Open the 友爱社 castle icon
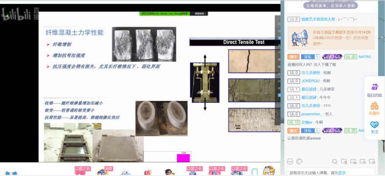 click(374, 108)
